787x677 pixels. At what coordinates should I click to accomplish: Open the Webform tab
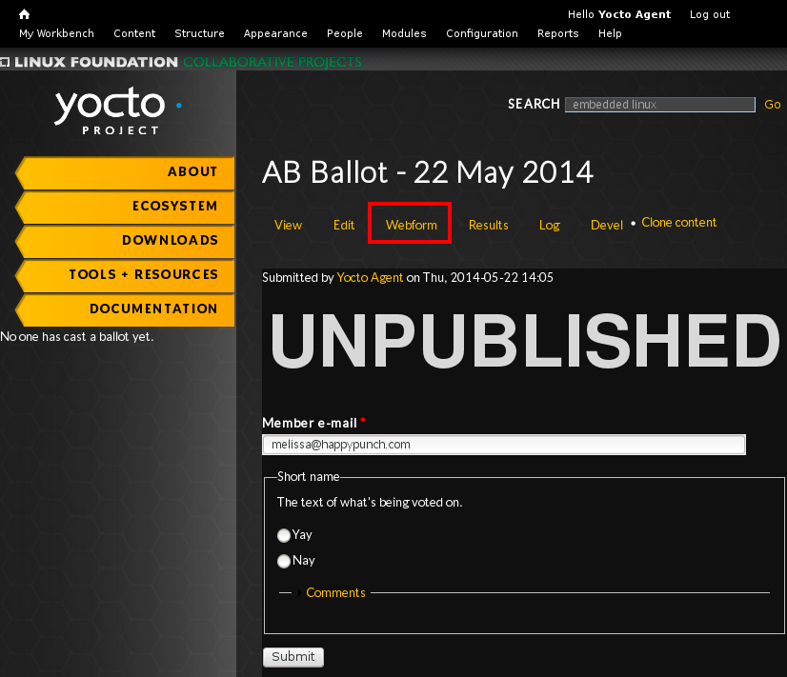point(411,225)
